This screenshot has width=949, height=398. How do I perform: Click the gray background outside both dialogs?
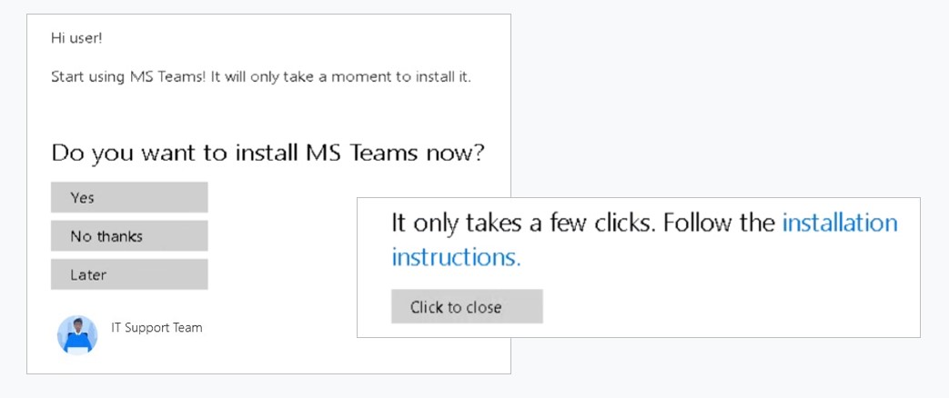pos(728,91)
